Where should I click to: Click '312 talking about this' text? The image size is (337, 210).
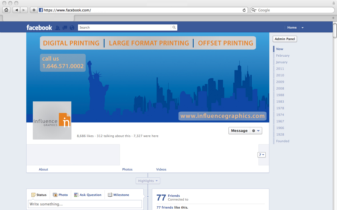[113, 136]
